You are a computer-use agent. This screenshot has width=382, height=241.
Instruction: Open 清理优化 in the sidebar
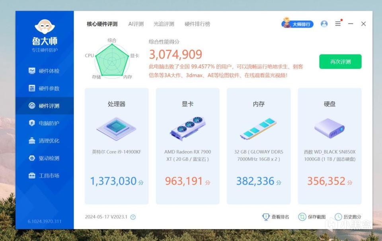coord(45,141)
